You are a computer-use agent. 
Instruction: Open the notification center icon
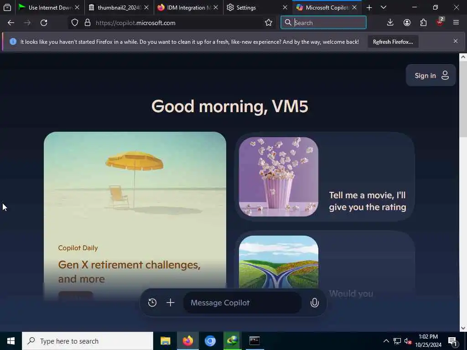[x=453, y=341]
